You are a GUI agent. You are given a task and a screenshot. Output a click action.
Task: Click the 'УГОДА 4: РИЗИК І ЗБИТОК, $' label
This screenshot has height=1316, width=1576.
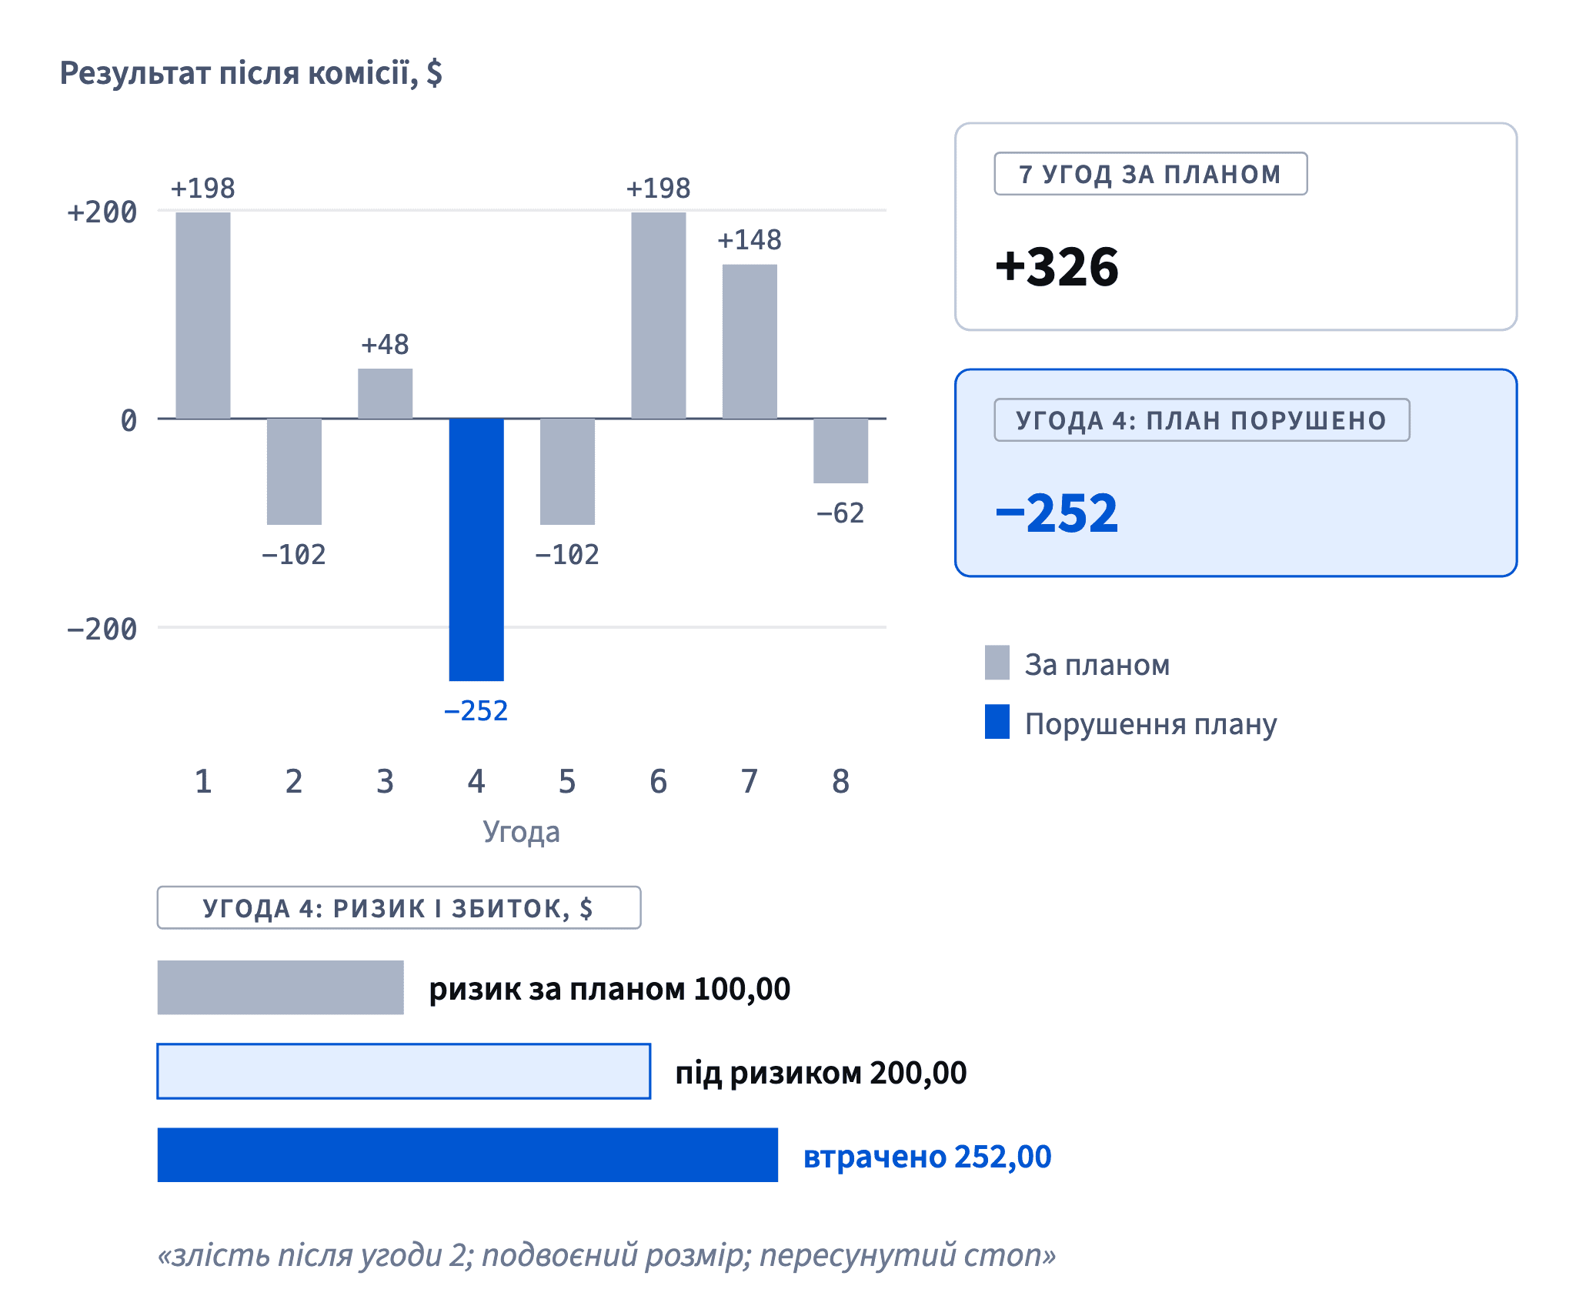point(399,908)
